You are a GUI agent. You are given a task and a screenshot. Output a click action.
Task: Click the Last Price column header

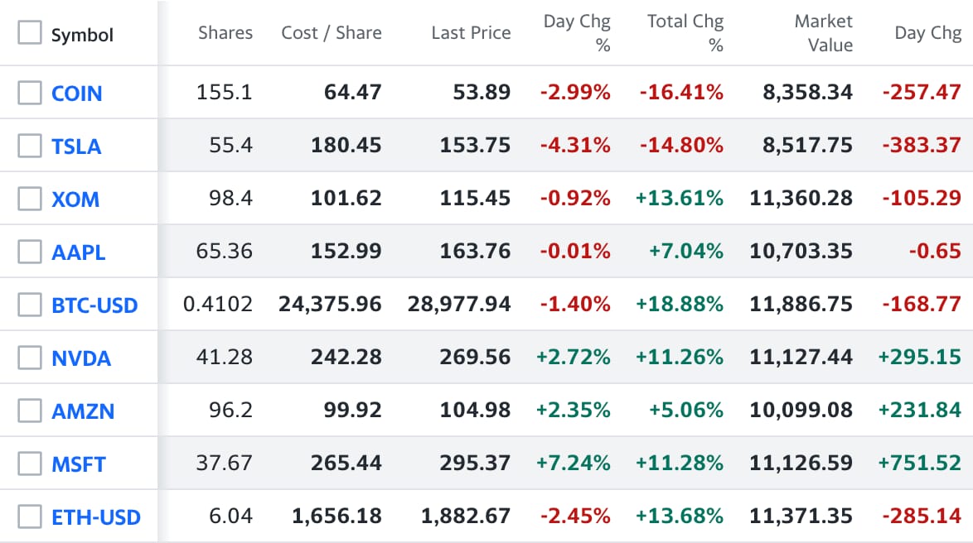[x=471, y=33]
